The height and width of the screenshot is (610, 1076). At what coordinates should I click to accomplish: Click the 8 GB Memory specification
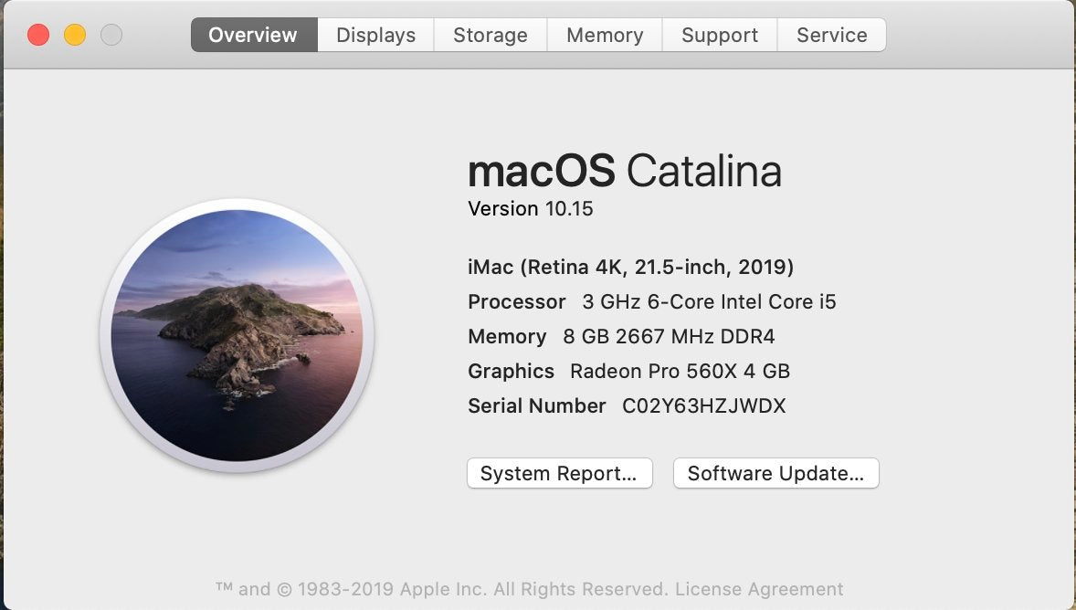point(621,336)
